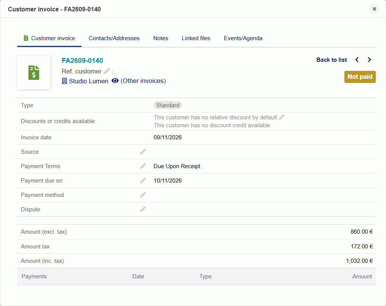Click the Discounts or credits available label
The width and height of the screenshot is (386, 306).
tap(58, 121)
